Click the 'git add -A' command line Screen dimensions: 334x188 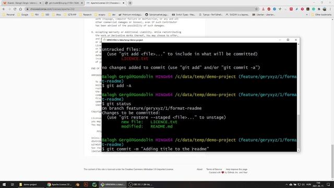pyautogui.click(x=117, y=86)
